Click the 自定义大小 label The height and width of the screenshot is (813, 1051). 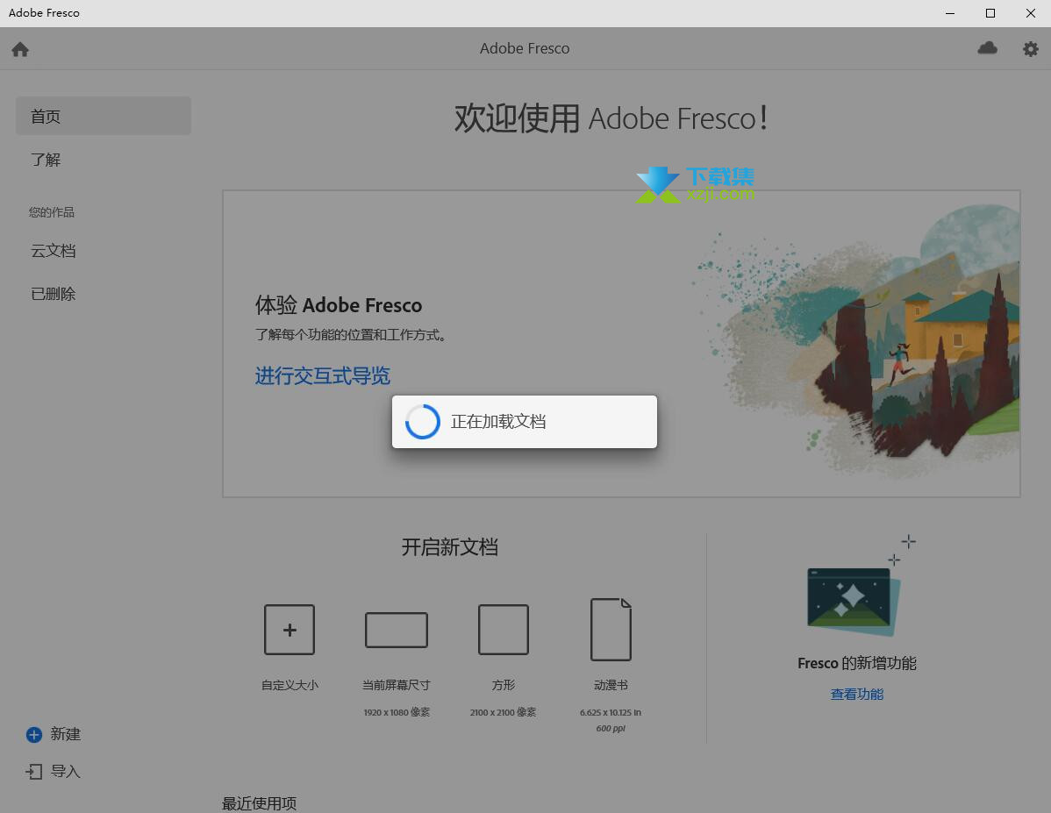290,685
